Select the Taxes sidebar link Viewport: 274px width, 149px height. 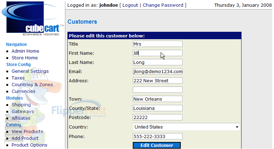18,78
